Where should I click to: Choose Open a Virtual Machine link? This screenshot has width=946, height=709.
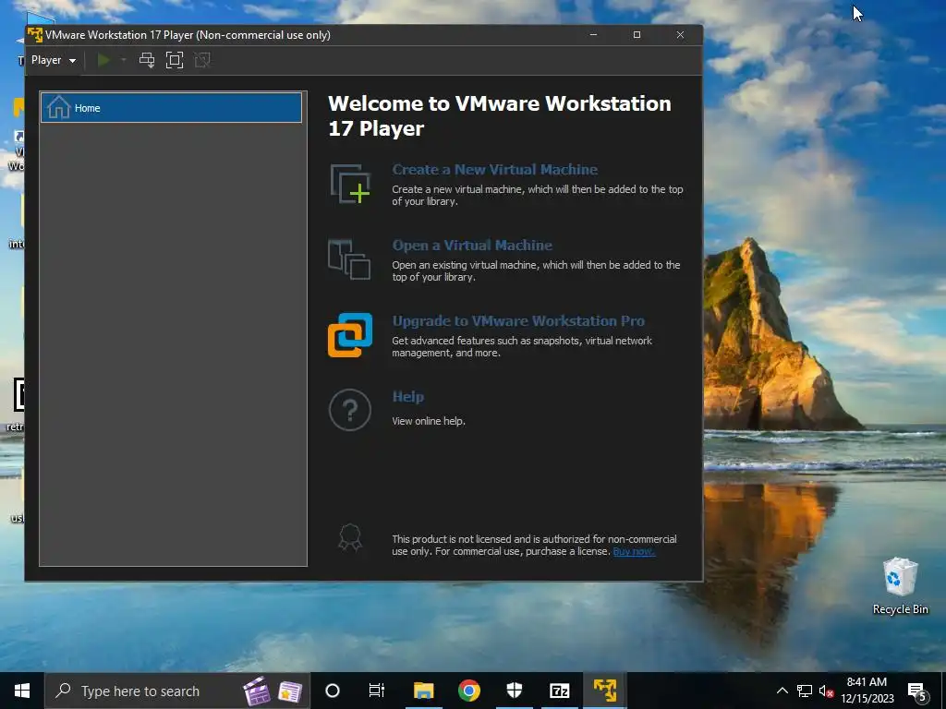[472, 246]
